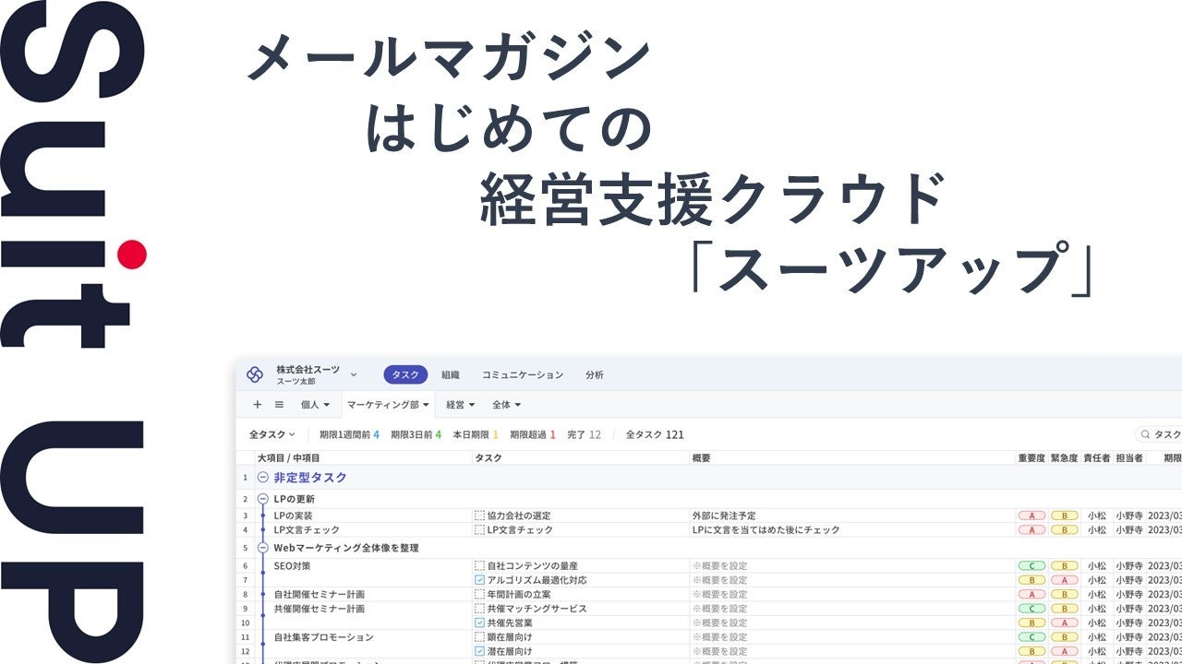This screenshot has height=664, width=1182.
Task: Select the 自社集客プロモーション row item
Action: 323,637
